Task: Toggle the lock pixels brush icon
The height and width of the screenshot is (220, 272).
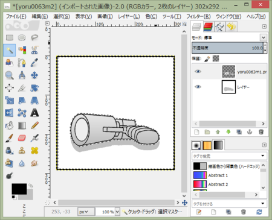Action: pos(207,58)
